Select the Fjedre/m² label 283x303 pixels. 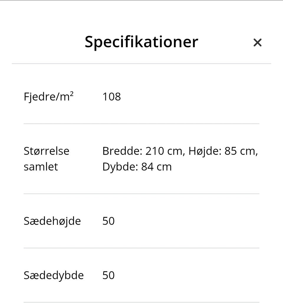48,96
